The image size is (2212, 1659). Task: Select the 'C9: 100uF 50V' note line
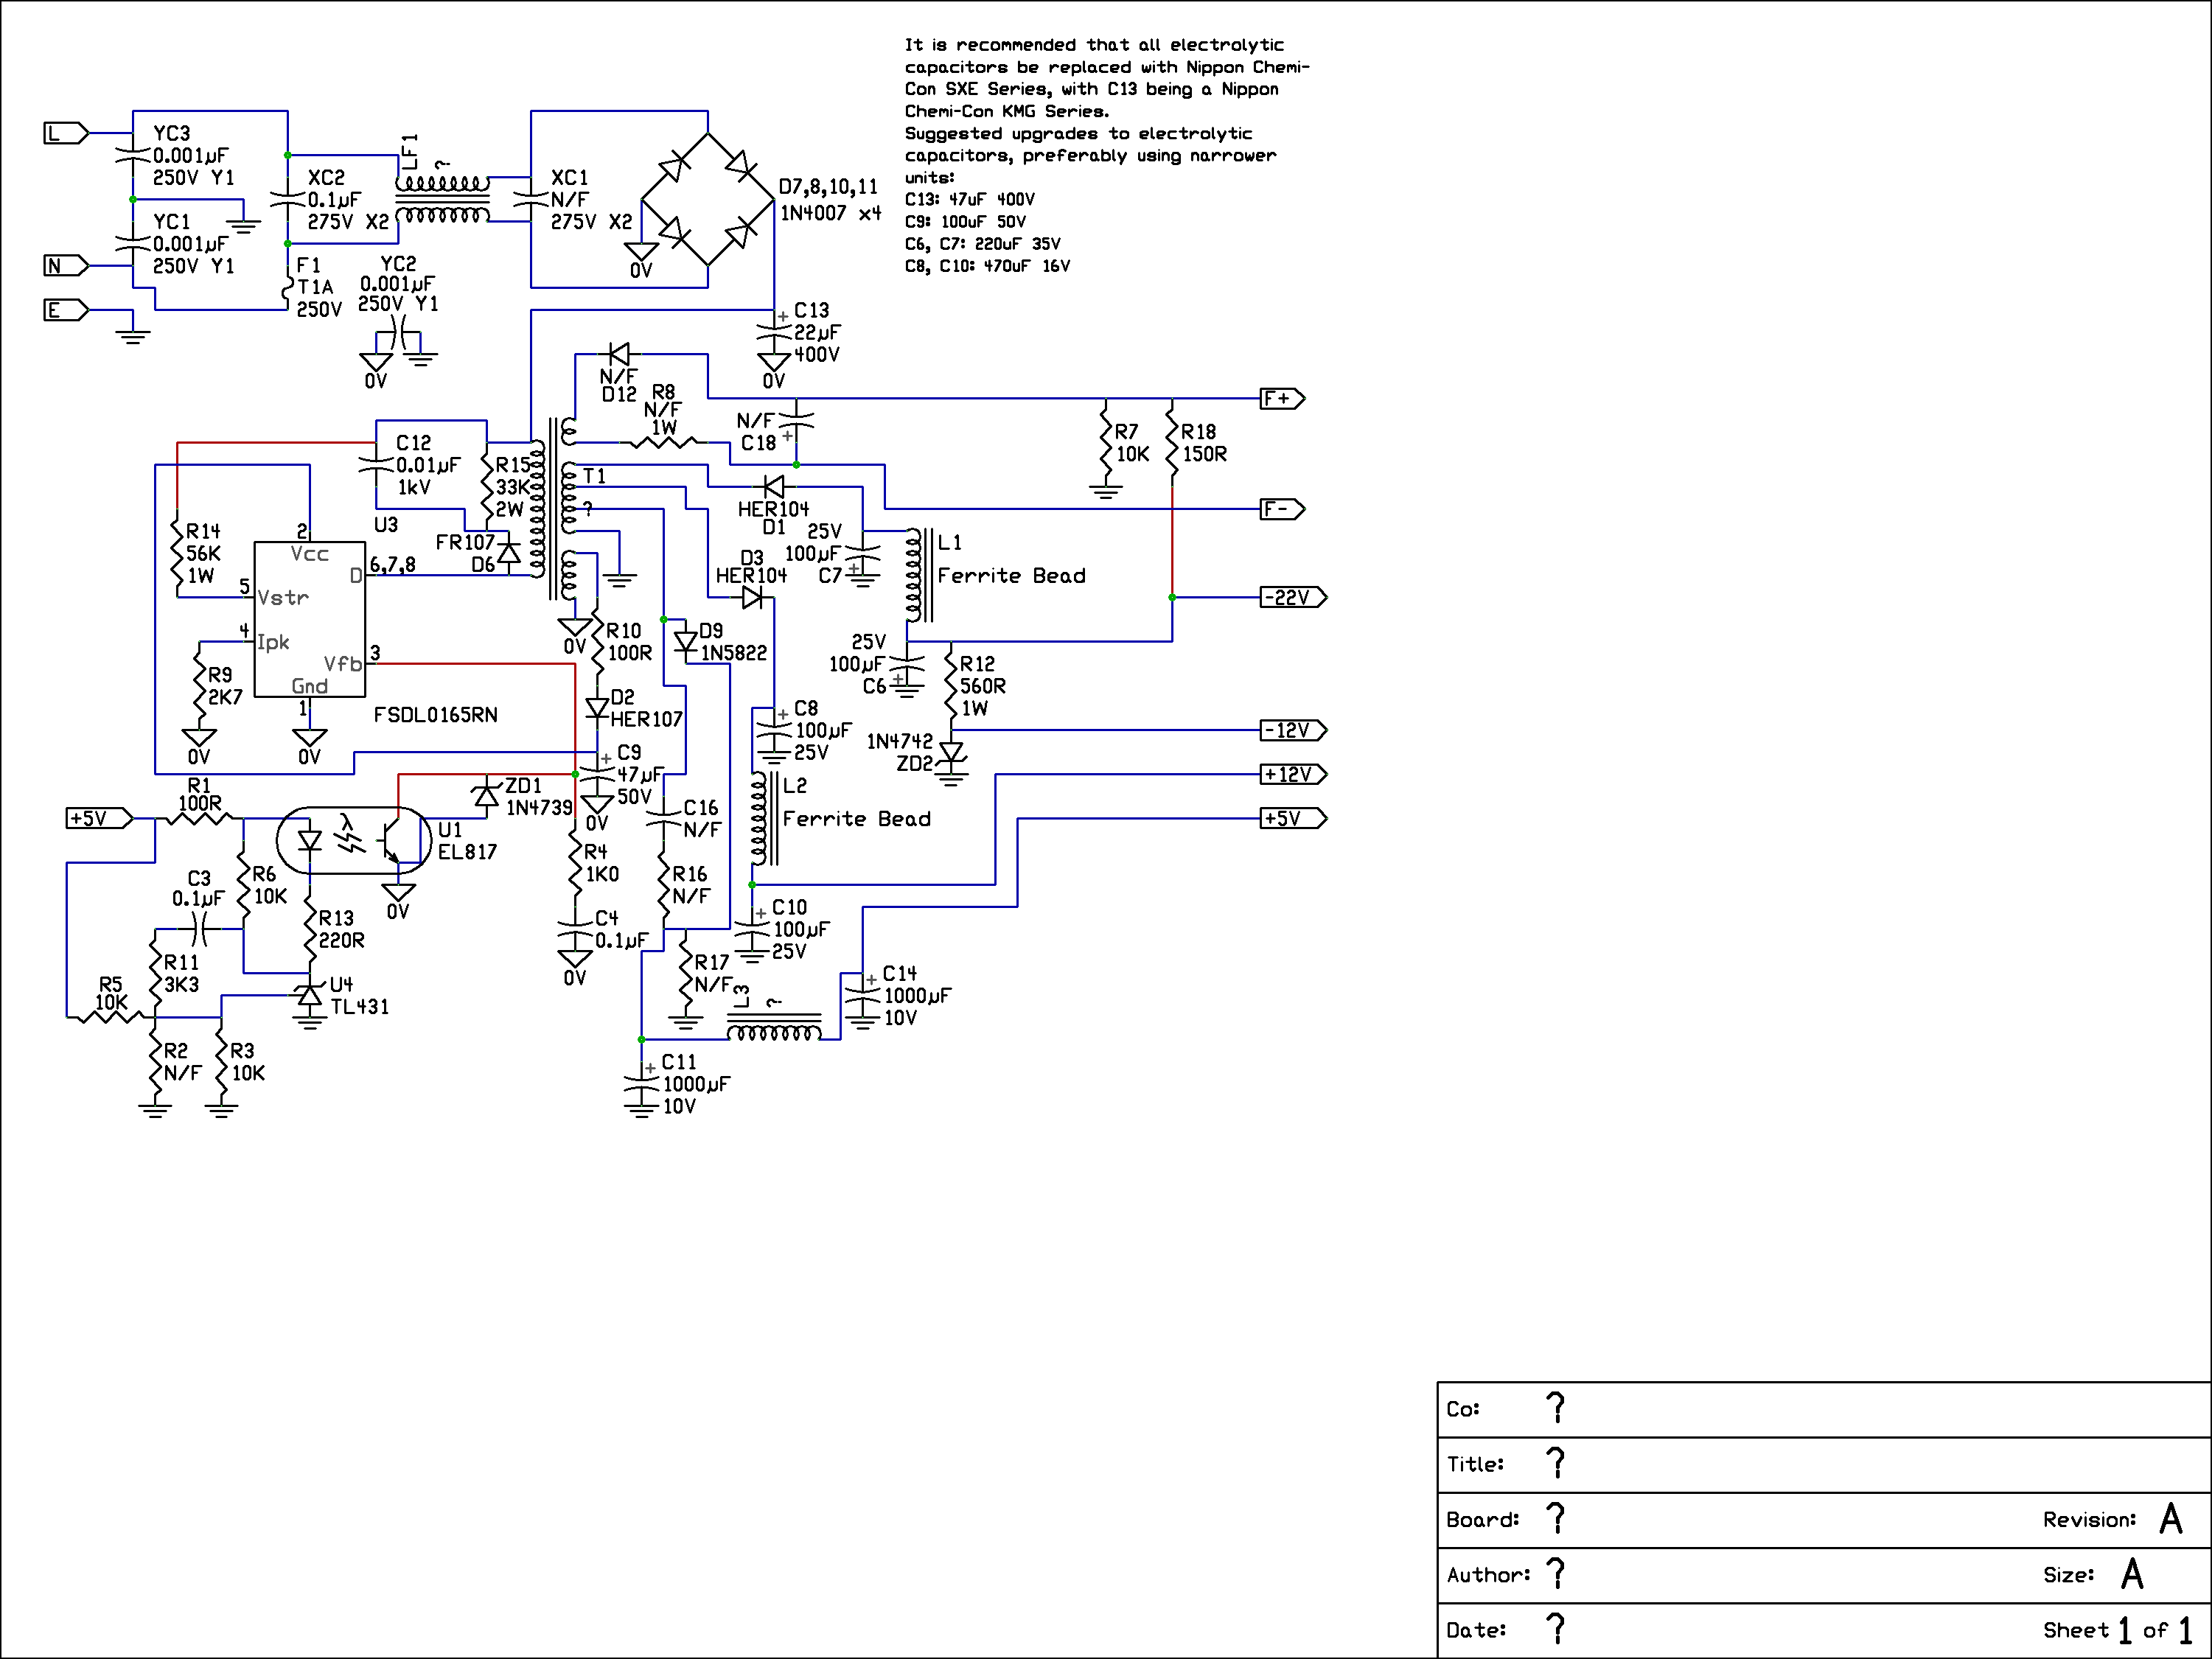pos(965,221)
